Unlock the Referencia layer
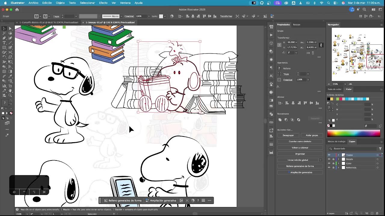Viewport: 385px width, 216px height. pyautogui.click(x=333, y=168)
